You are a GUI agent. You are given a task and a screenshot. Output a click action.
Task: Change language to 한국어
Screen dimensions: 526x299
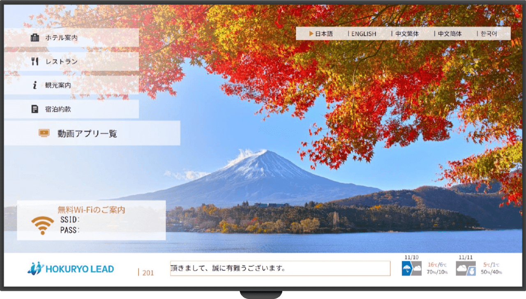(489, 34)
